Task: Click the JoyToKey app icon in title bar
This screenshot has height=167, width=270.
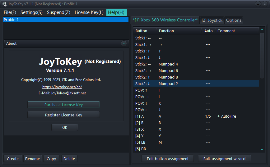Action: [x=5, y=4]
